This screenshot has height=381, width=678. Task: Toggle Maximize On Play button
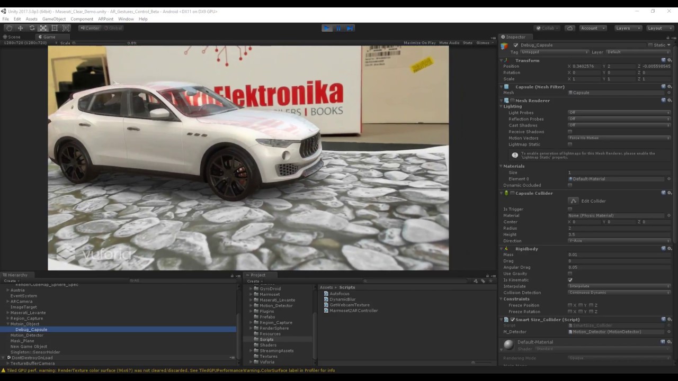(420, 43)
